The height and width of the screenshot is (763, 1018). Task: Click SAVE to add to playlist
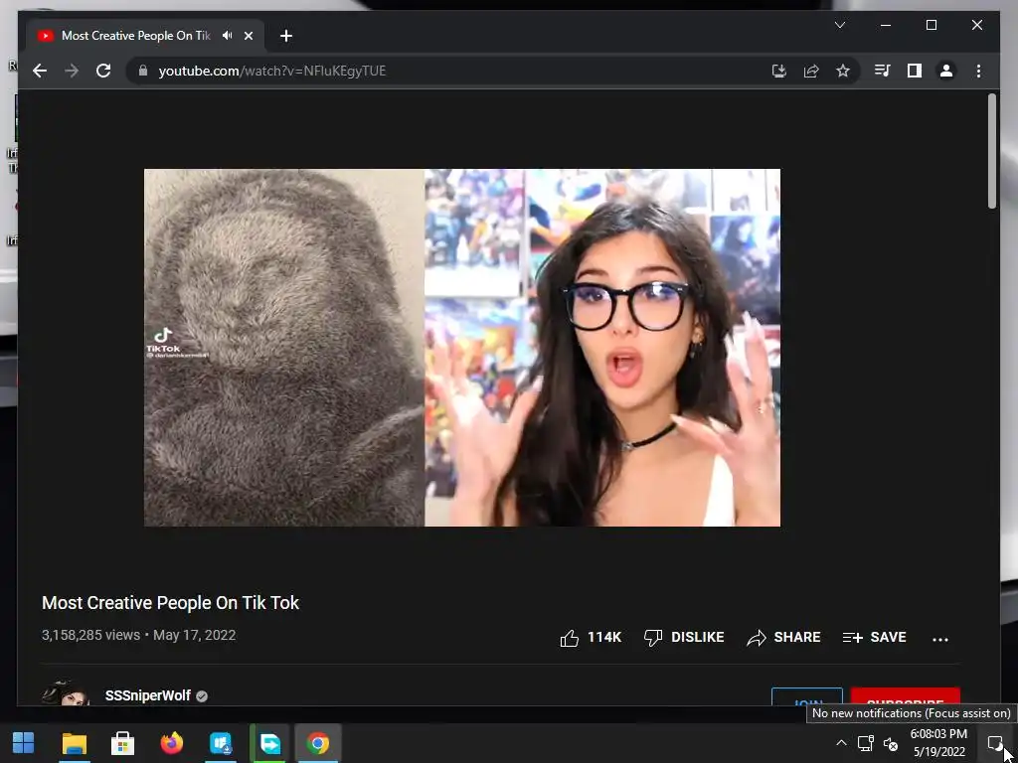(x=874, y=638)
